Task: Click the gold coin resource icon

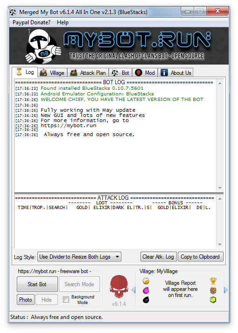Action: (x=146, y=281)
